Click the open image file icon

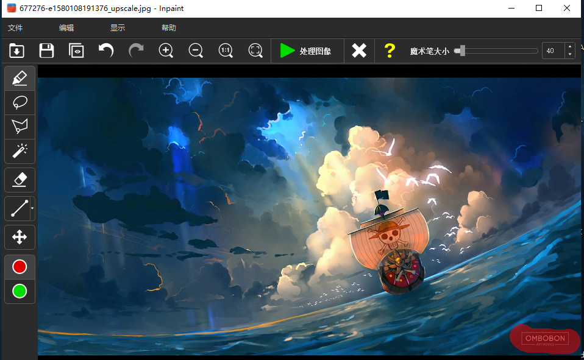(x=16, y=51)
